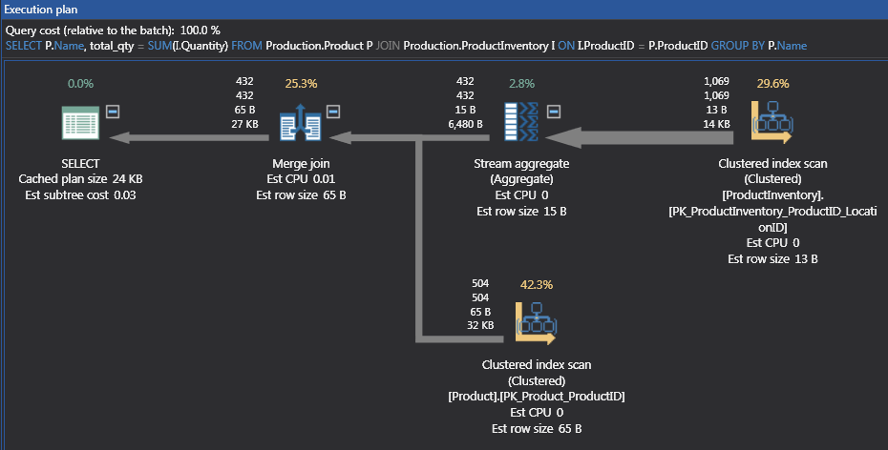The height and width of the screenshot is (450, 888).
Task: Click the 42.3% cost label
Action: [537, 284]
